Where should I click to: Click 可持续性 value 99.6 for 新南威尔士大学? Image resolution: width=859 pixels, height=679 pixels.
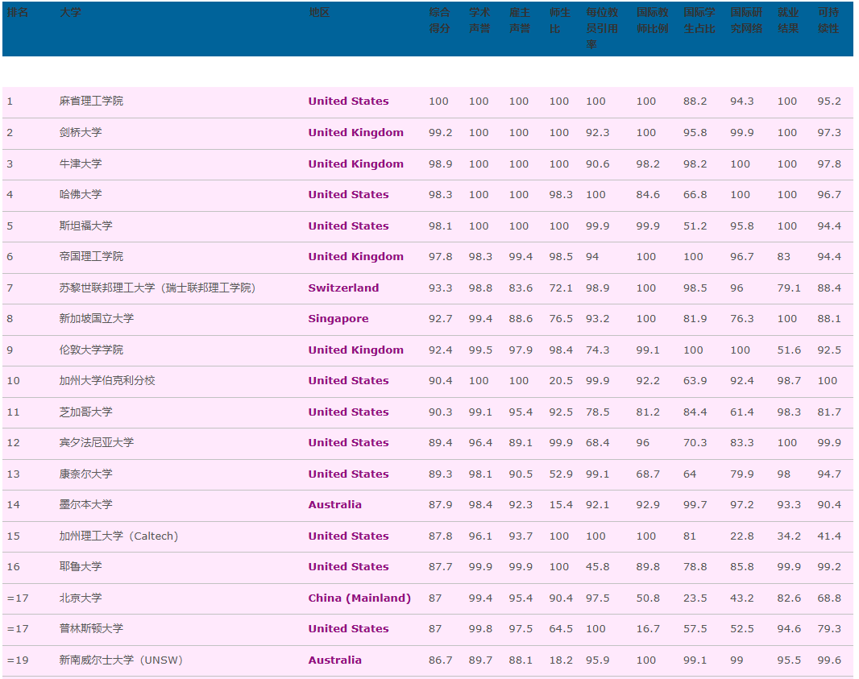click(829, 660)
